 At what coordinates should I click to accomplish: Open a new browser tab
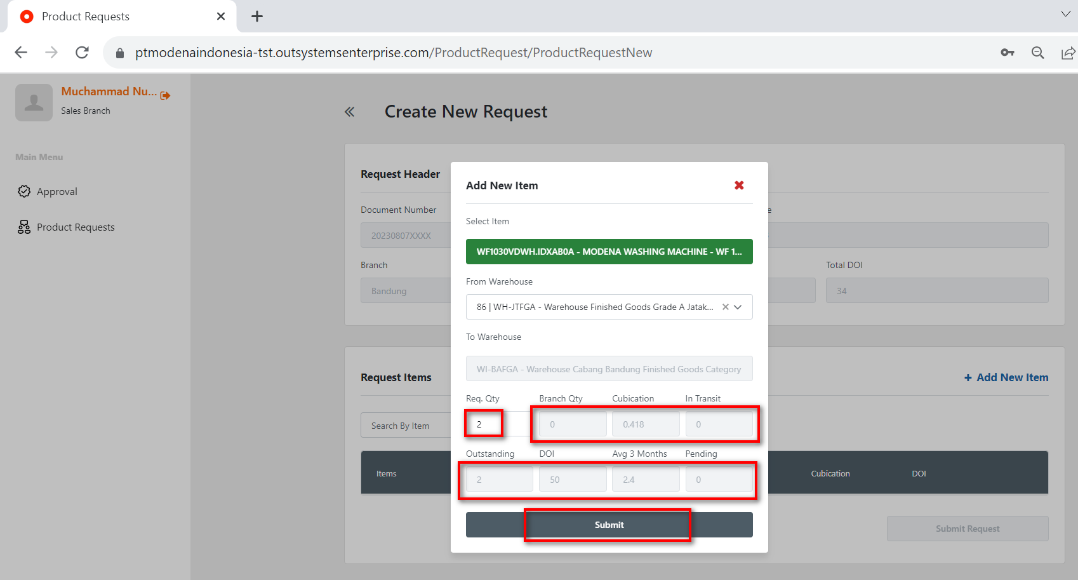click(x=257, y=17)
